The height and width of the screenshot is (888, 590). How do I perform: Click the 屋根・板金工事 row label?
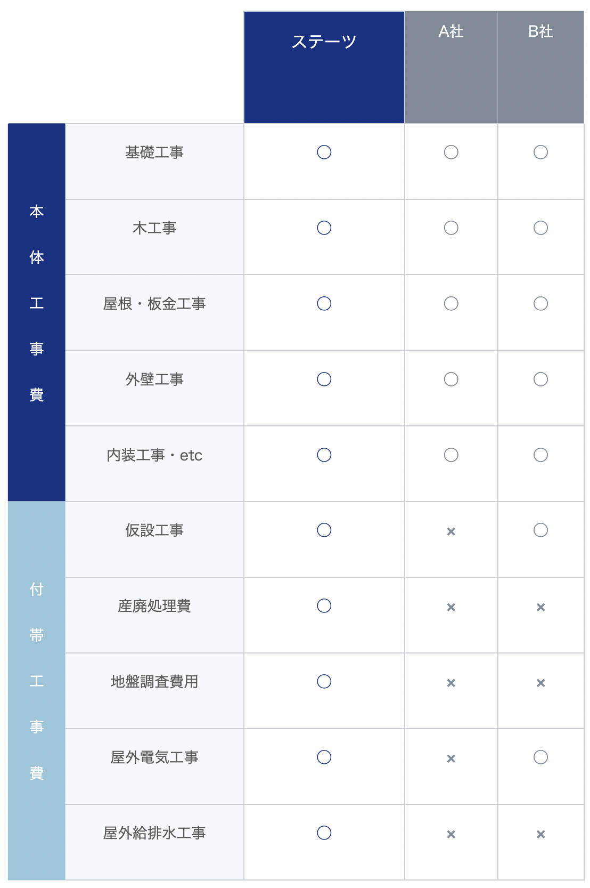click(154, 304)
